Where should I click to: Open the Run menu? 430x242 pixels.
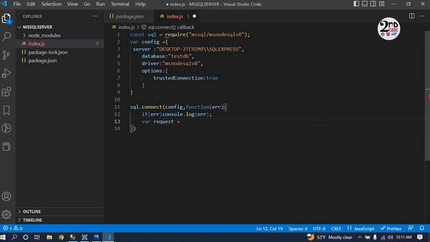coord(100,4)
